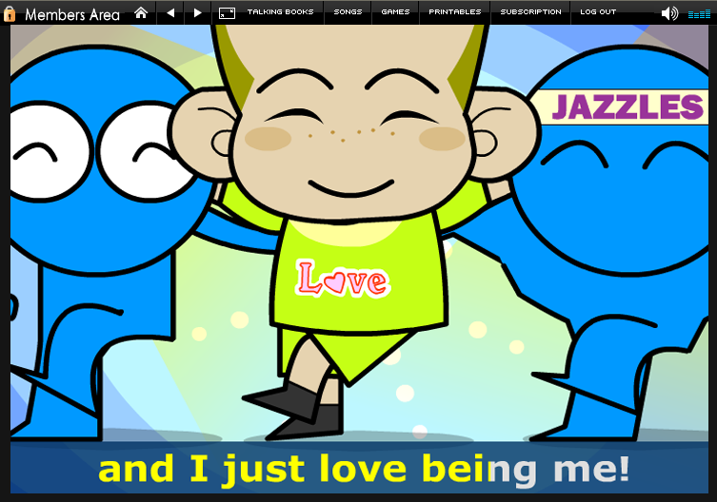Screen dimensions: 717x502
Task: Open the Subscription page
Action: [x=530, y=11]
